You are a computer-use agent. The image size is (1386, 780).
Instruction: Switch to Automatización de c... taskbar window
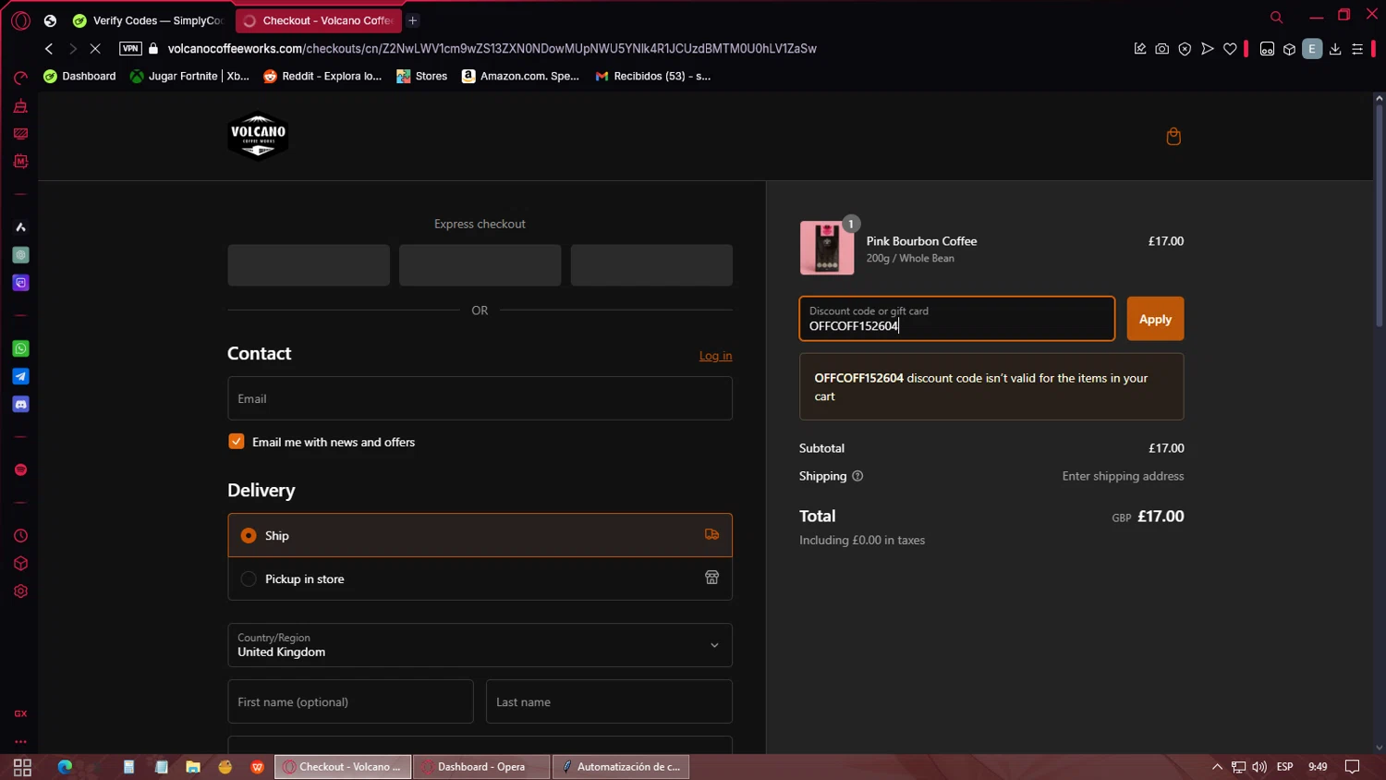click(x=621, y=767)
